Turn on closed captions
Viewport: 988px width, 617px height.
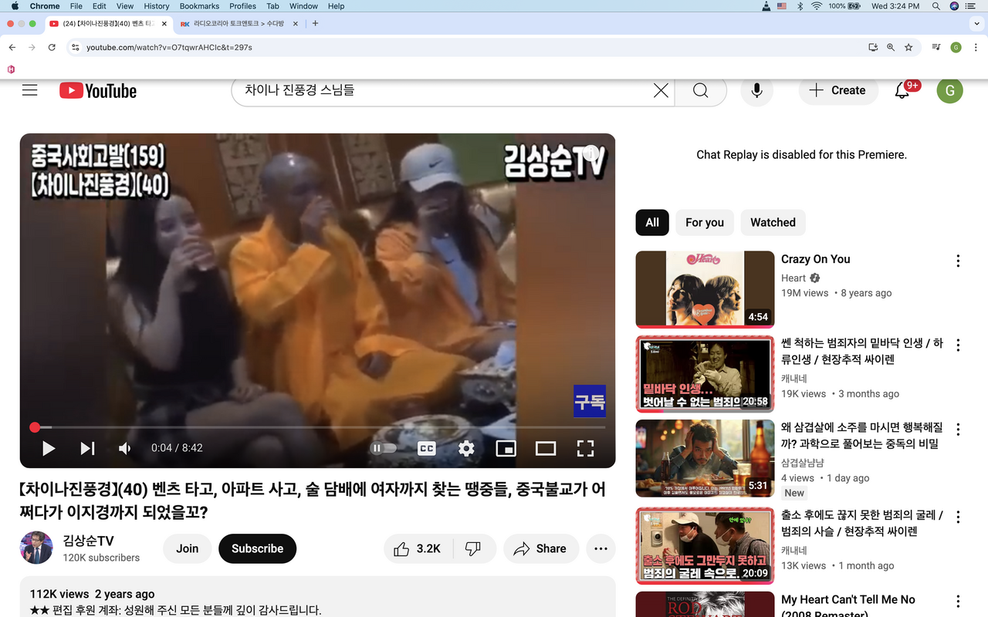click(x=427, y=448)
